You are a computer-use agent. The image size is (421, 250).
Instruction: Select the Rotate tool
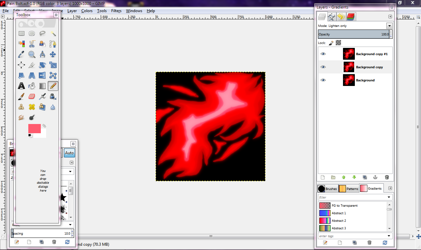point(42,65)
